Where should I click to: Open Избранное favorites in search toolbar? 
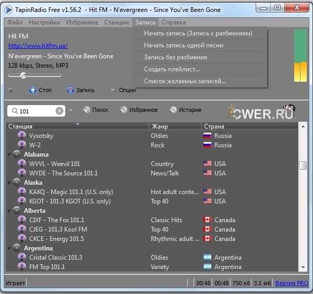(x=124, y=110)
